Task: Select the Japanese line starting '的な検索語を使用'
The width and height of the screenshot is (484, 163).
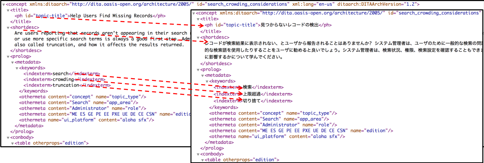Action: pyautogui.click(x=344, y=50)
